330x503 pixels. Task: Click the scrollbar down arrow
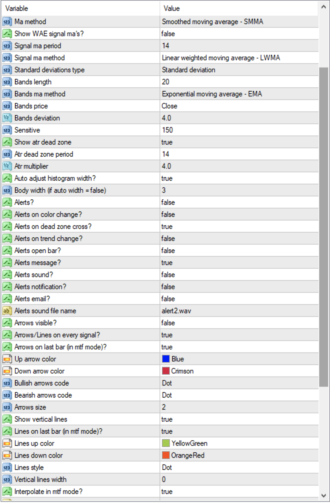324,495
